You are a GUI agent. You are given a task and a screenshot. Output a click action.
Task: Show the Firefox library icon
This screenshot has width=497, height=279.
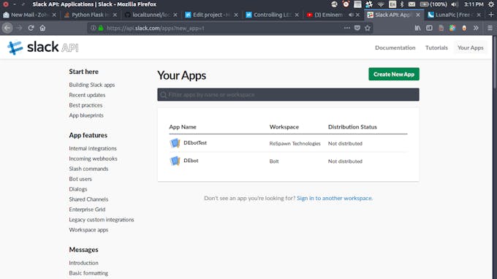coord(417,28)
